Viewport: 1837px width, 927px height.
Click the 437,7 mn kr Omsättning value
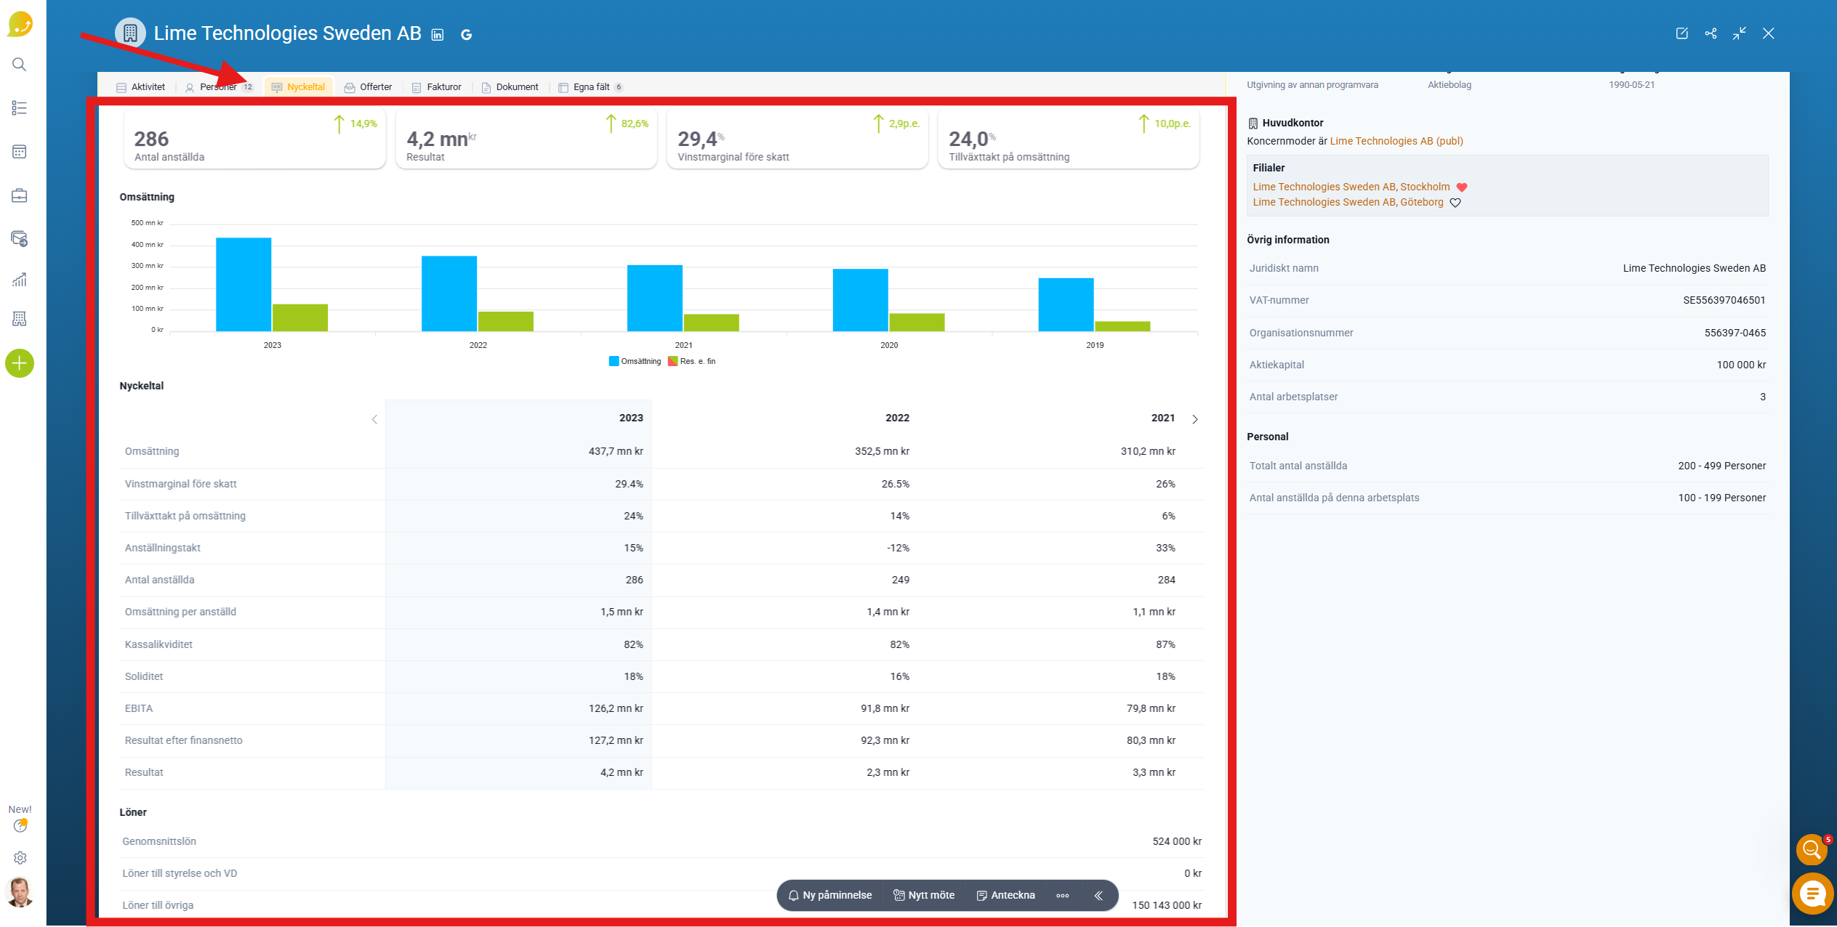tap(616, 451)
